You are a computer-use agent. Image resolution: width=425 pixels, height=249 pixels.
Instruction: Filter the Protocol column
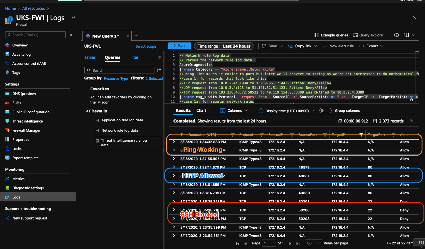pos(262,135)
